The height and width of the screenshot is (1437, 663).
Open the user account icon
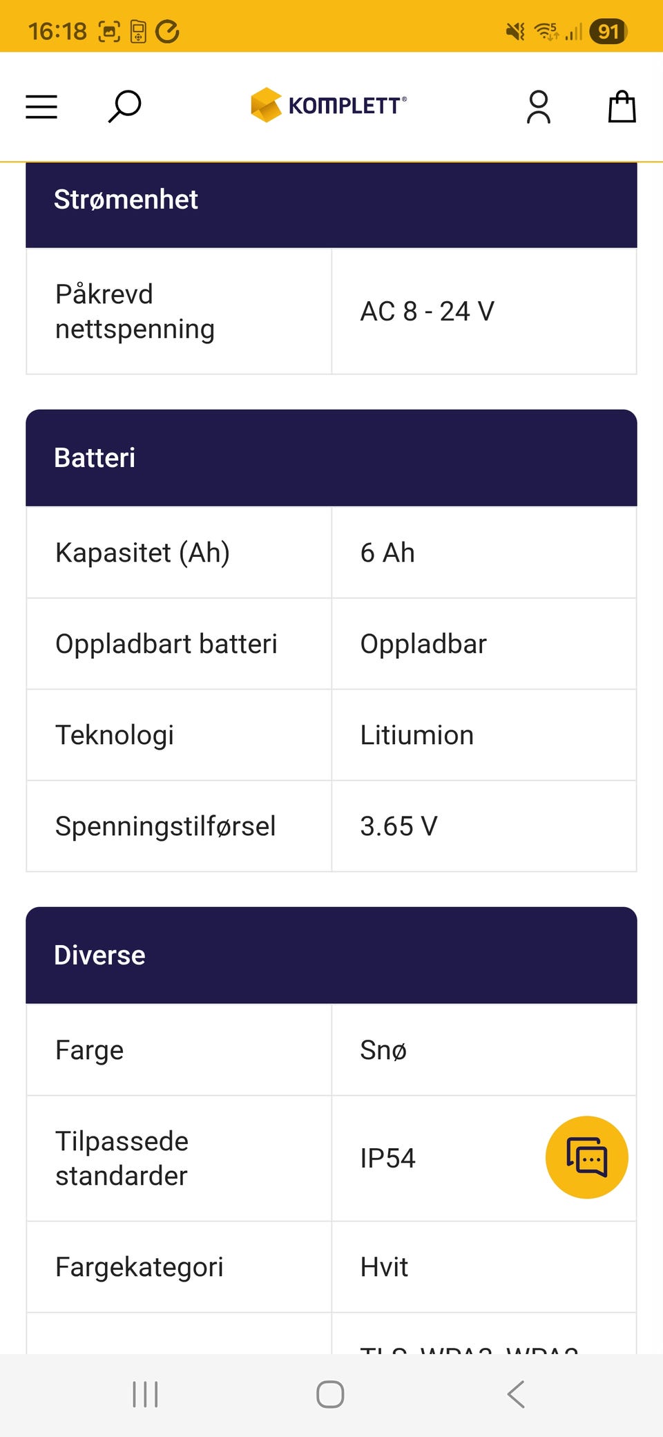tap(539, 107)
